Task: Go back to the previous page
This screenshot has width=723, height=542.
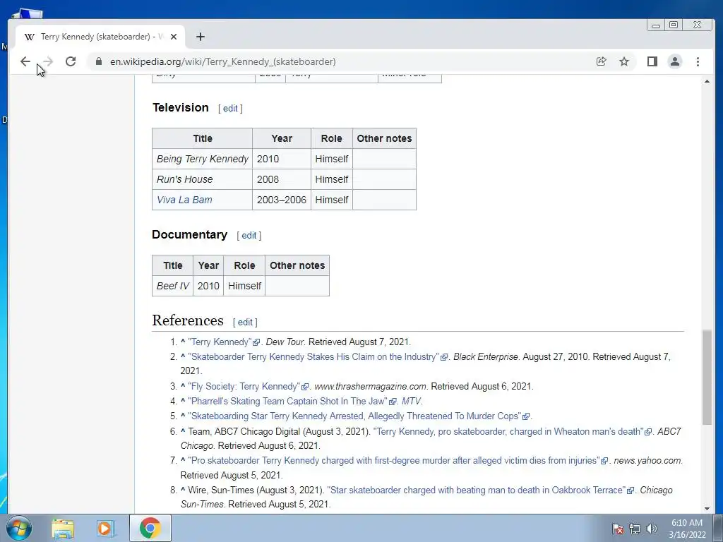Action: click(x=25, y=61)
